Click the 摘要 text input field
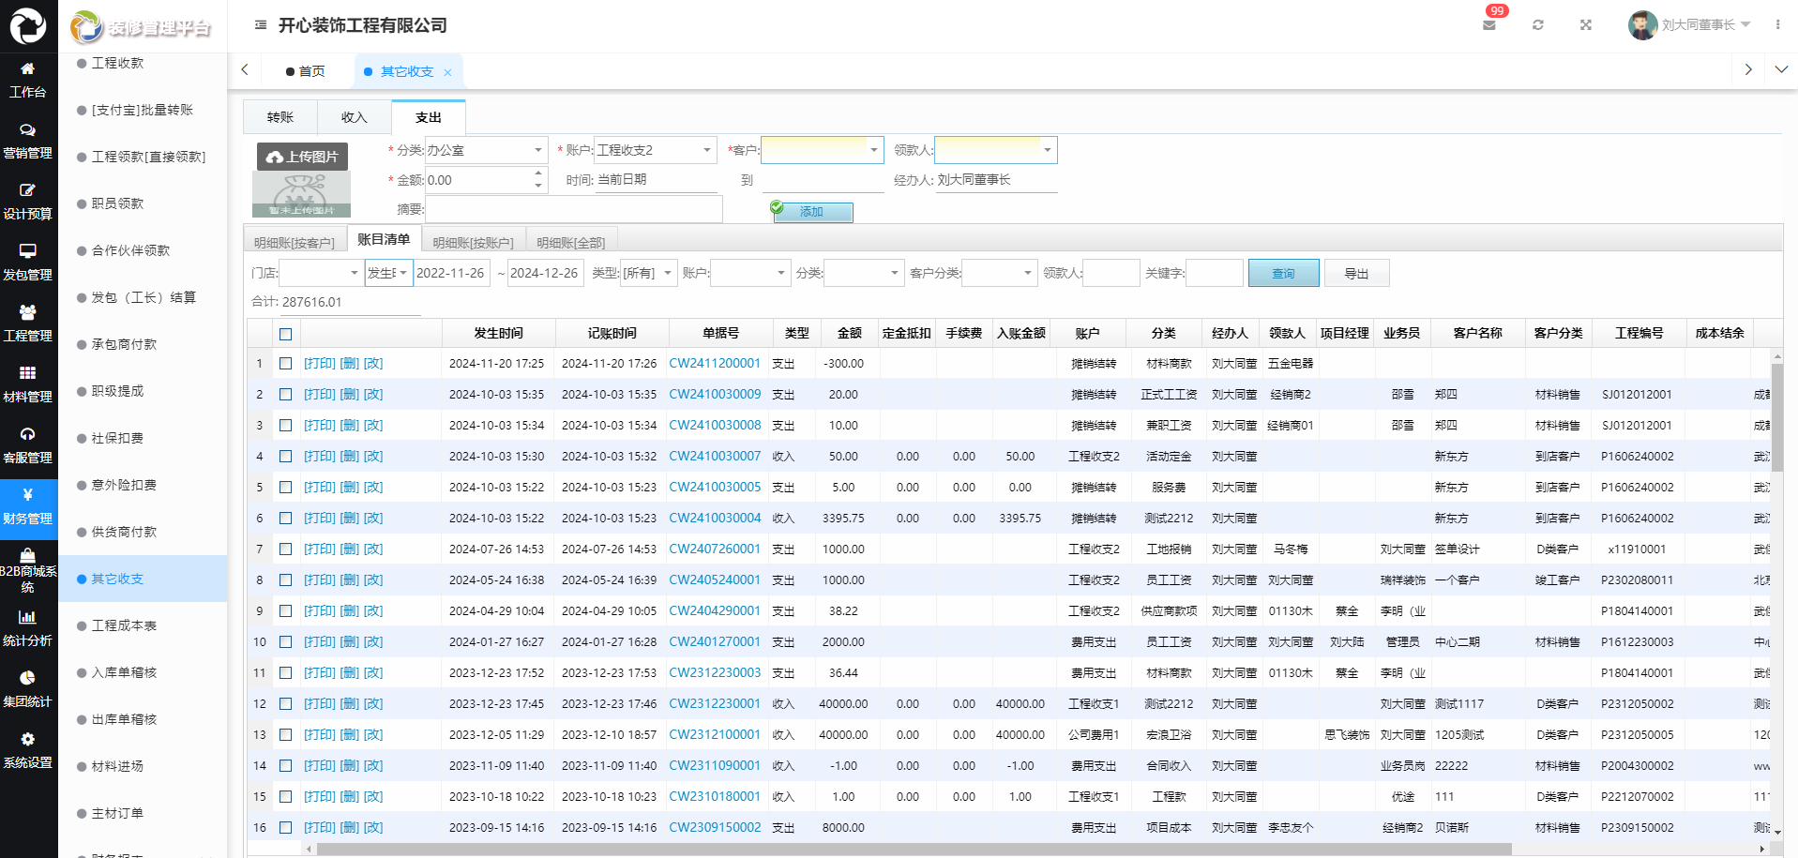Image resolution: width=1798 pixels, height=858 pixels. [x=574, y=209]
